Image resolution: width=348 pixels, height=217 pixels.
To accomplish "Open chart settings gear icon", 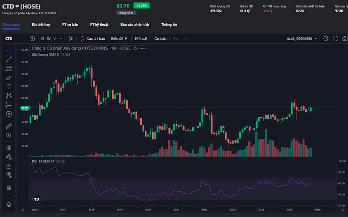I will tap(326, 38).
